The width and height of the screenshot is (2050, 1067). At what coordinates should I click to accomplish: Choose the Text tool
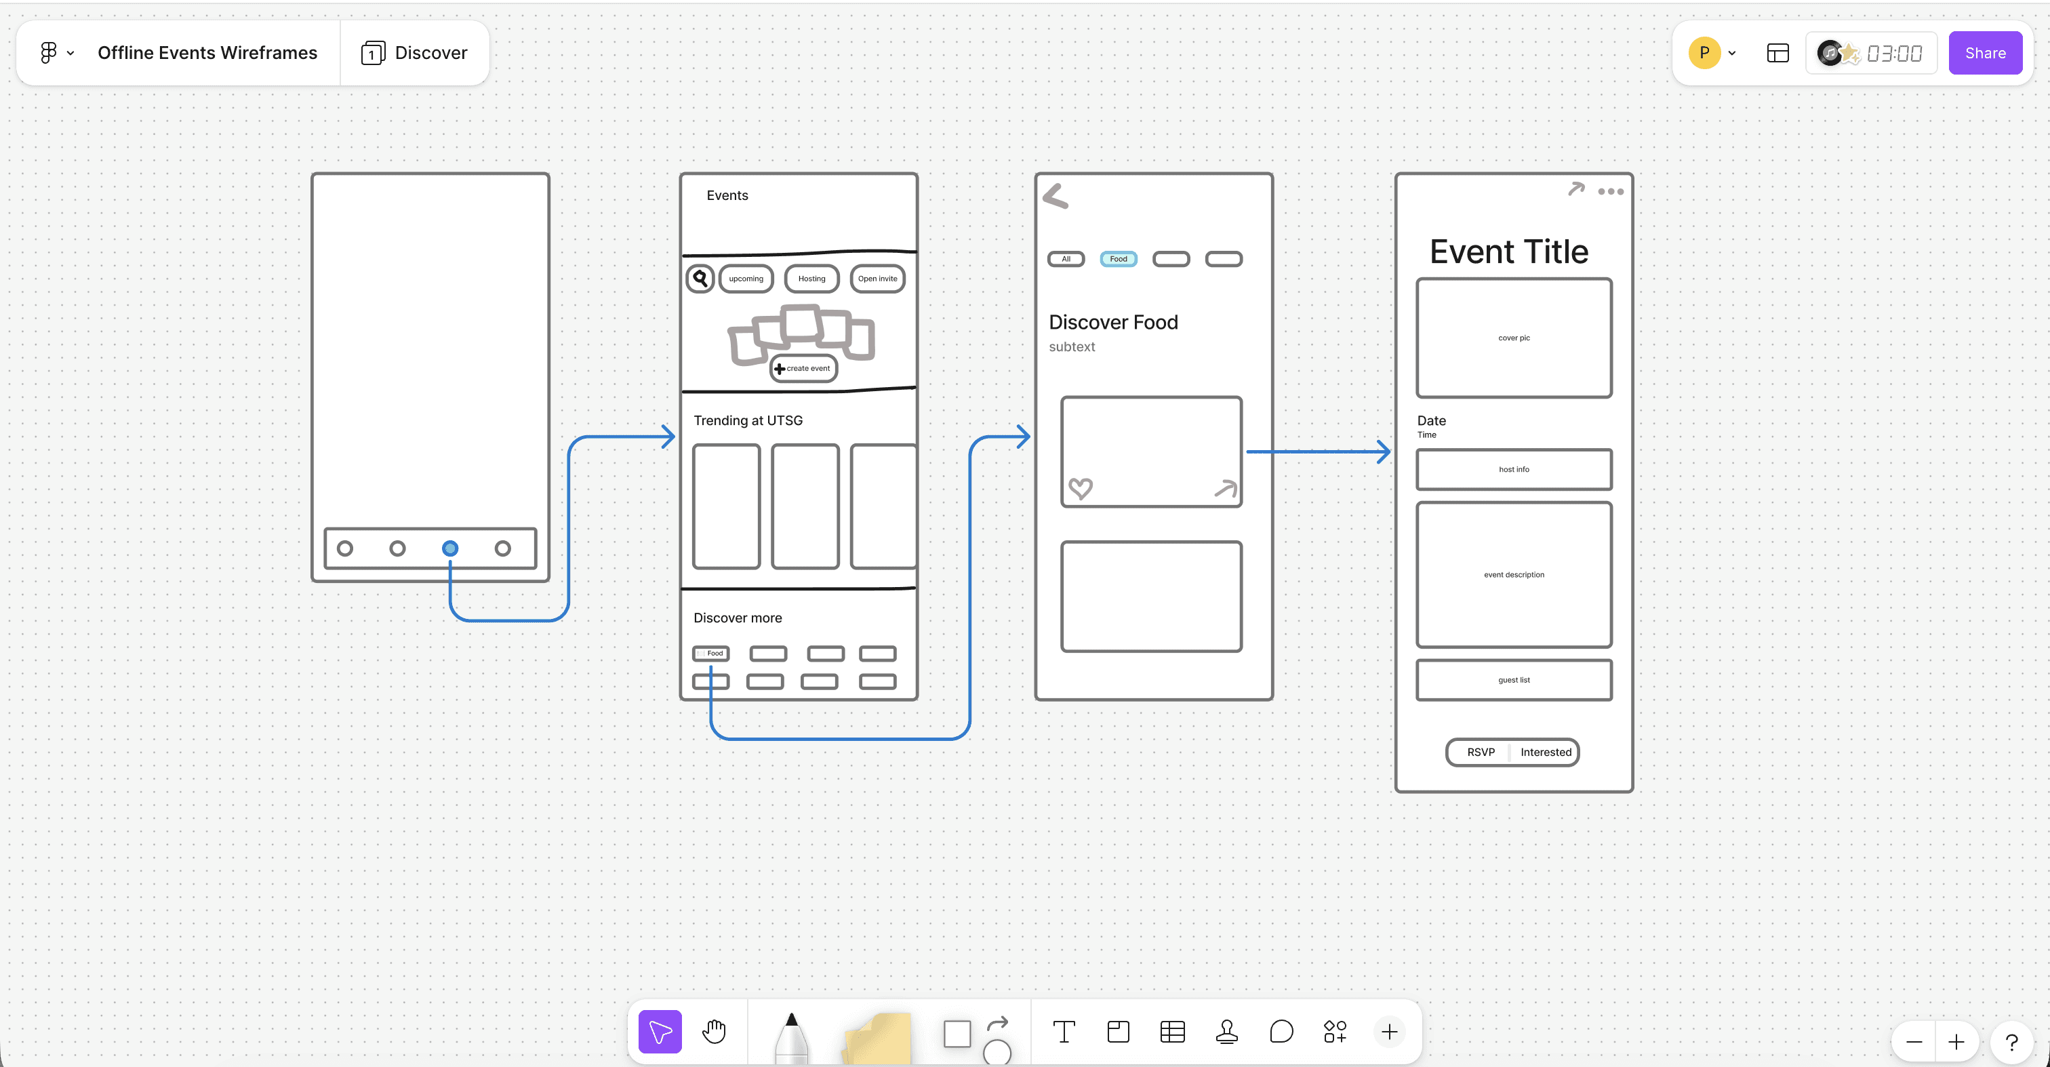(x=1063, y=1032)
